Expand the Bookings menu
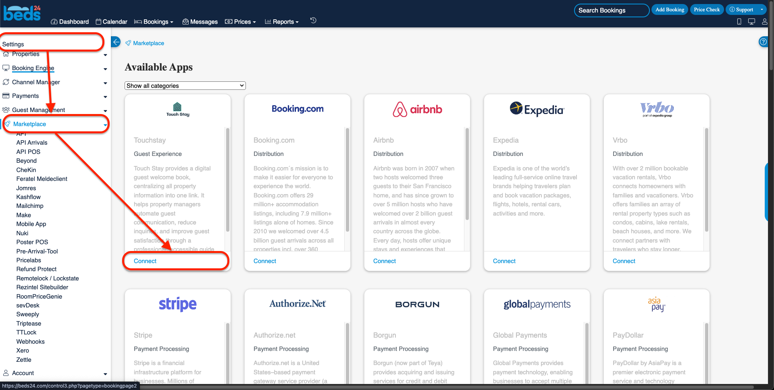 pos(154,22)
